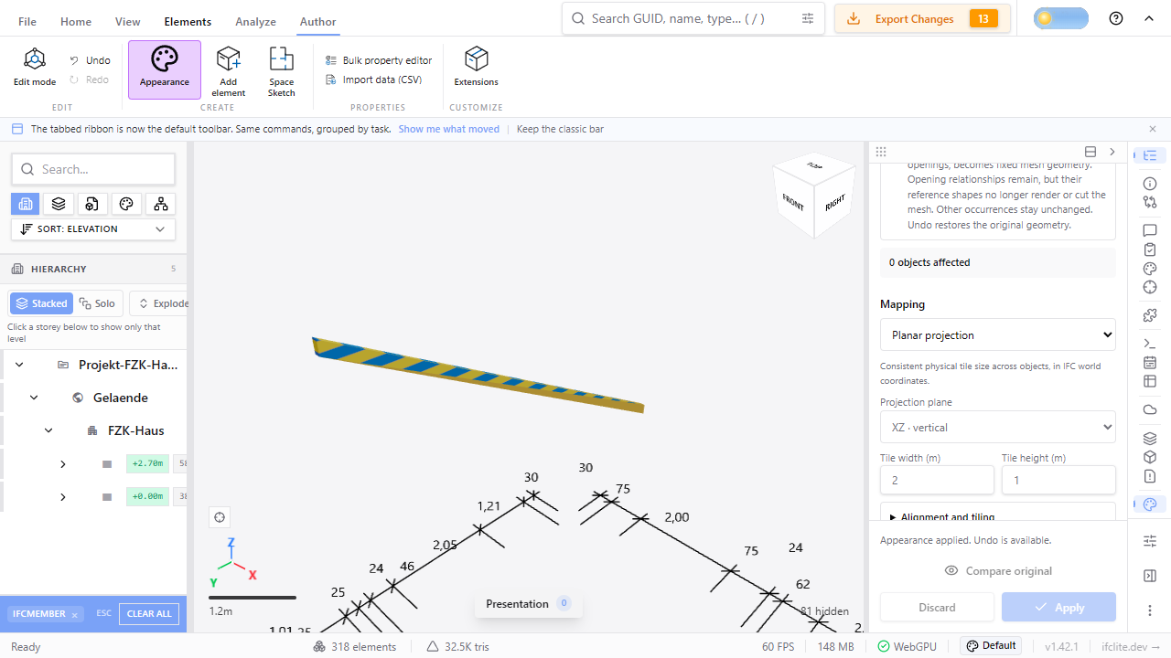Enable Stacked storey mode

(x=41, y=303)
